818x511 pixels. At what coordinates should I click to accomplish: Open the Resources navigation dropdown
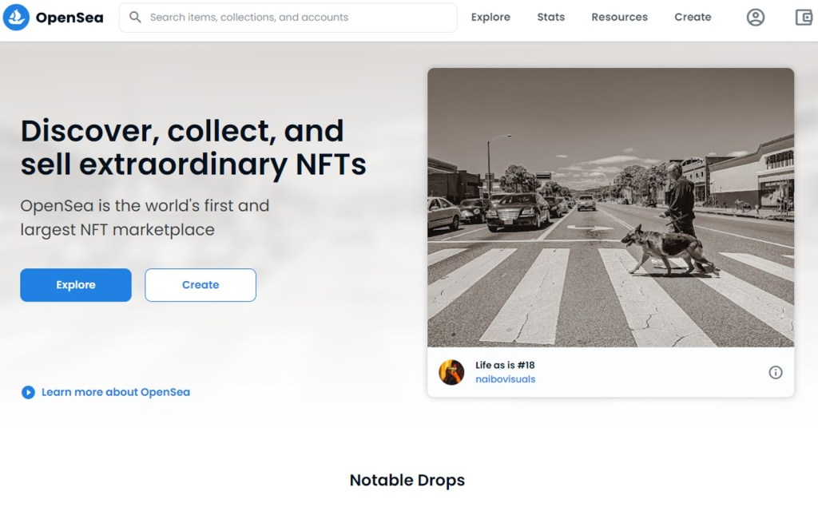pos(619,17)
